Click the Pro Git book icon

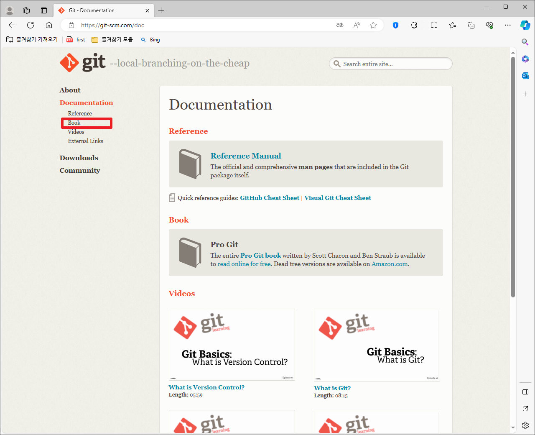click(x=190, y=253)
